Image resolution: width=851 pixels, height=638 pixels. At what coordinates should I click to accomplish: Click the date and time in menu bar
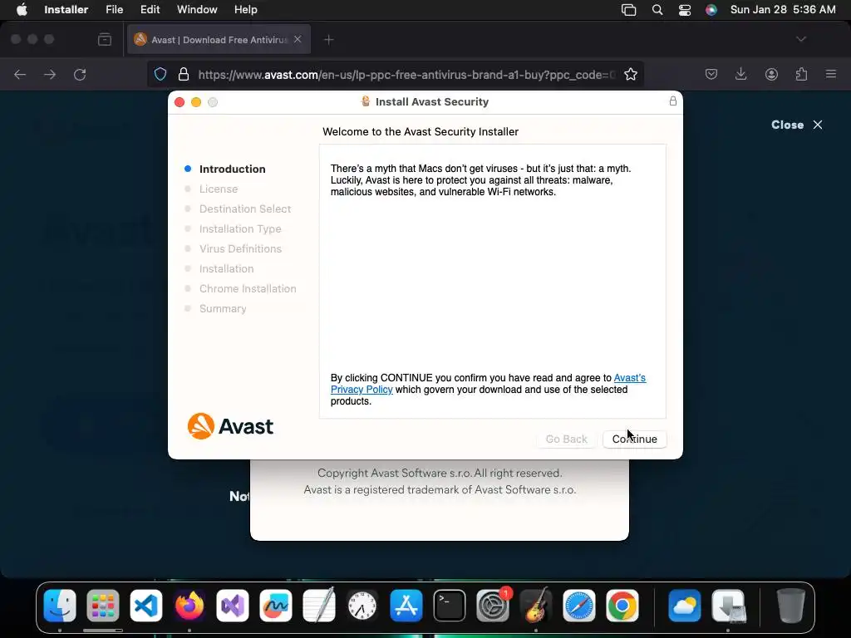click(783, 10)
